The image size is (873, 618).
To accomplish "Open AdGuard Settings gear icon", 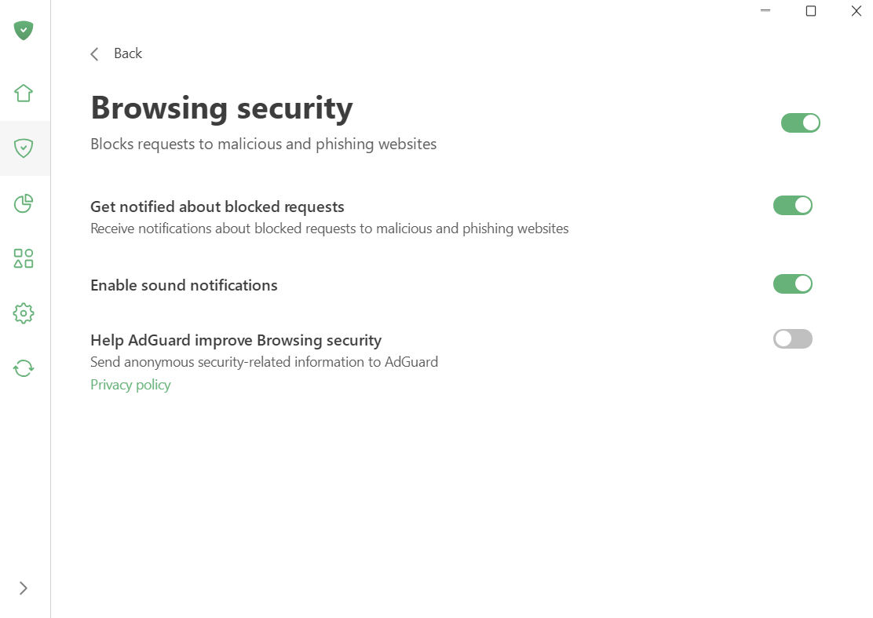I will [x=23, y=313].
